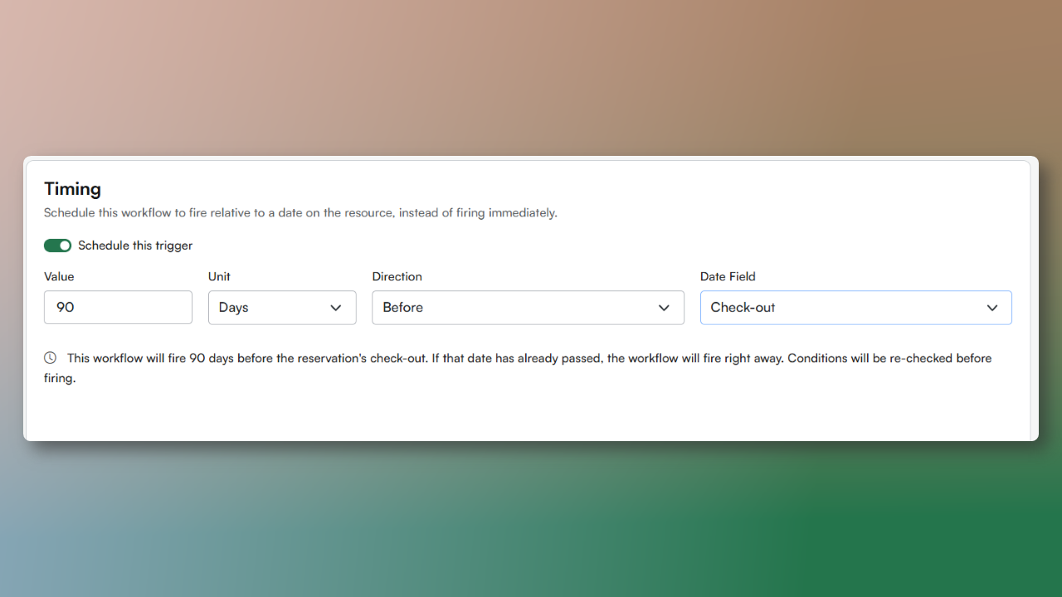Viewport: 1062px width, 597px height.
Task: Focus the Value input field containing 90
Action: [x=118, y=308]
